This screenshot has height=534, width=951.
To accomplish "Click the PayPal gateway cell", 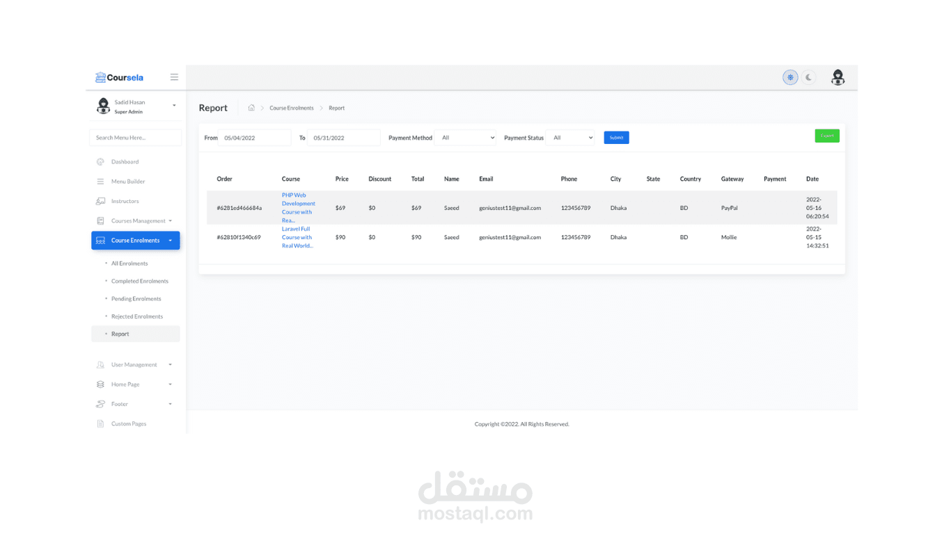I will tap(730, 208).
